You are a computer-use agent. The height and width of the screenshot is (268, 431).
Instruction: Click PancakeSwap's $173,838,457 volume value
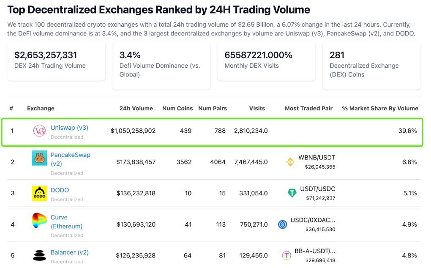tap(136, 162)
